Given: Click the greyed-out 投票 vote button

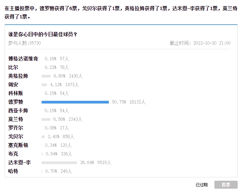Looking at the screenshot, I should (x=226, y=185).
